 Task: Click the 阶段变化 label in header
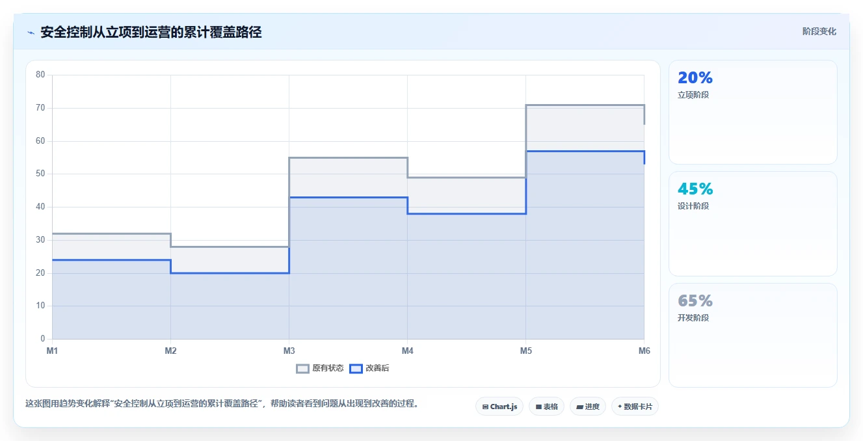tap(819, 31)
